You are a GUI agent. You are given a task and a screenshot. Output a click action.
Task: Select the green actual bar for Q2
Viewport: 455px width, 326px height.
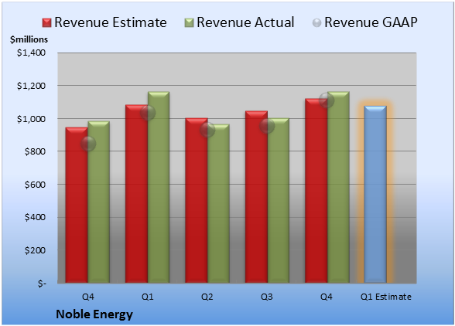pyautogui.click(x=218, y=203)
